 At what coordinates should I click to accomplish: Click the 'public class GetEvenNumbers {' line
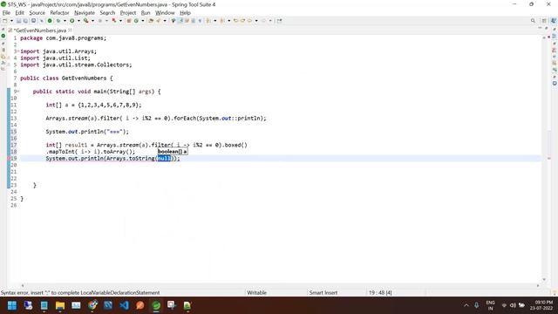tap(66, 78)
